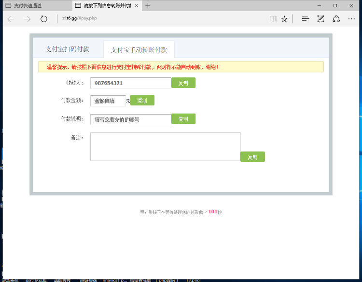Click the 付款说明 label
The width and height of the screenshot is (362, 282).
click(x=72, y=119)
